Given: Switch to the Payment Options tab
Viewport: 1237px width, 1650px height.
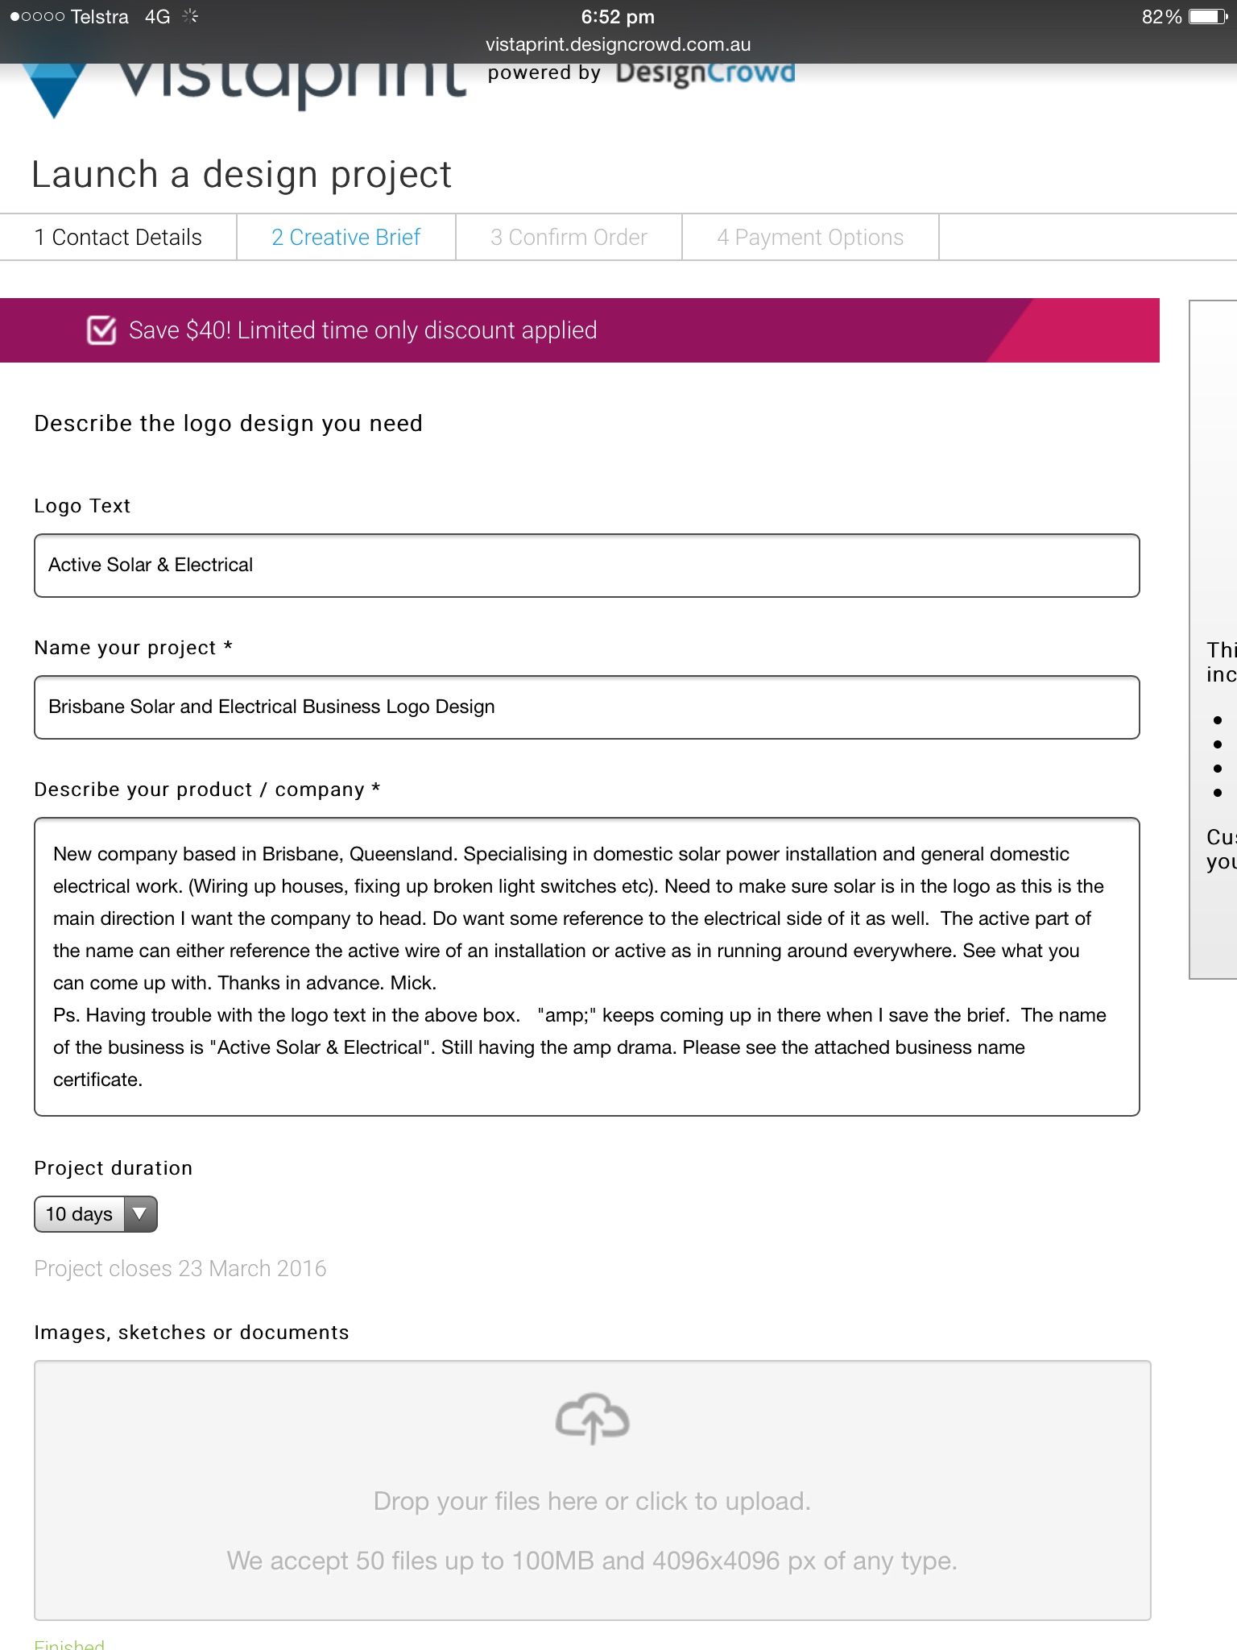Looking at the screenshot, I should pyautogui.click(x=810, y=238).
